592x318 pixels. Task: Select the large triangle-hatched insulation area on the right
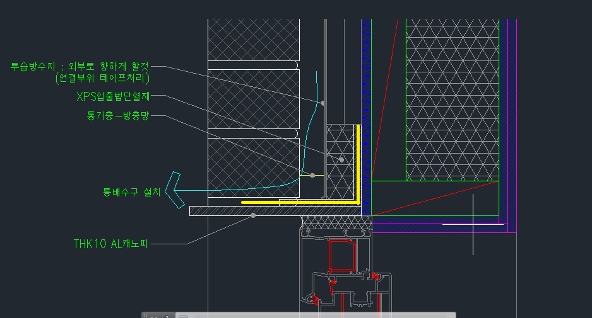coord(451,94)
